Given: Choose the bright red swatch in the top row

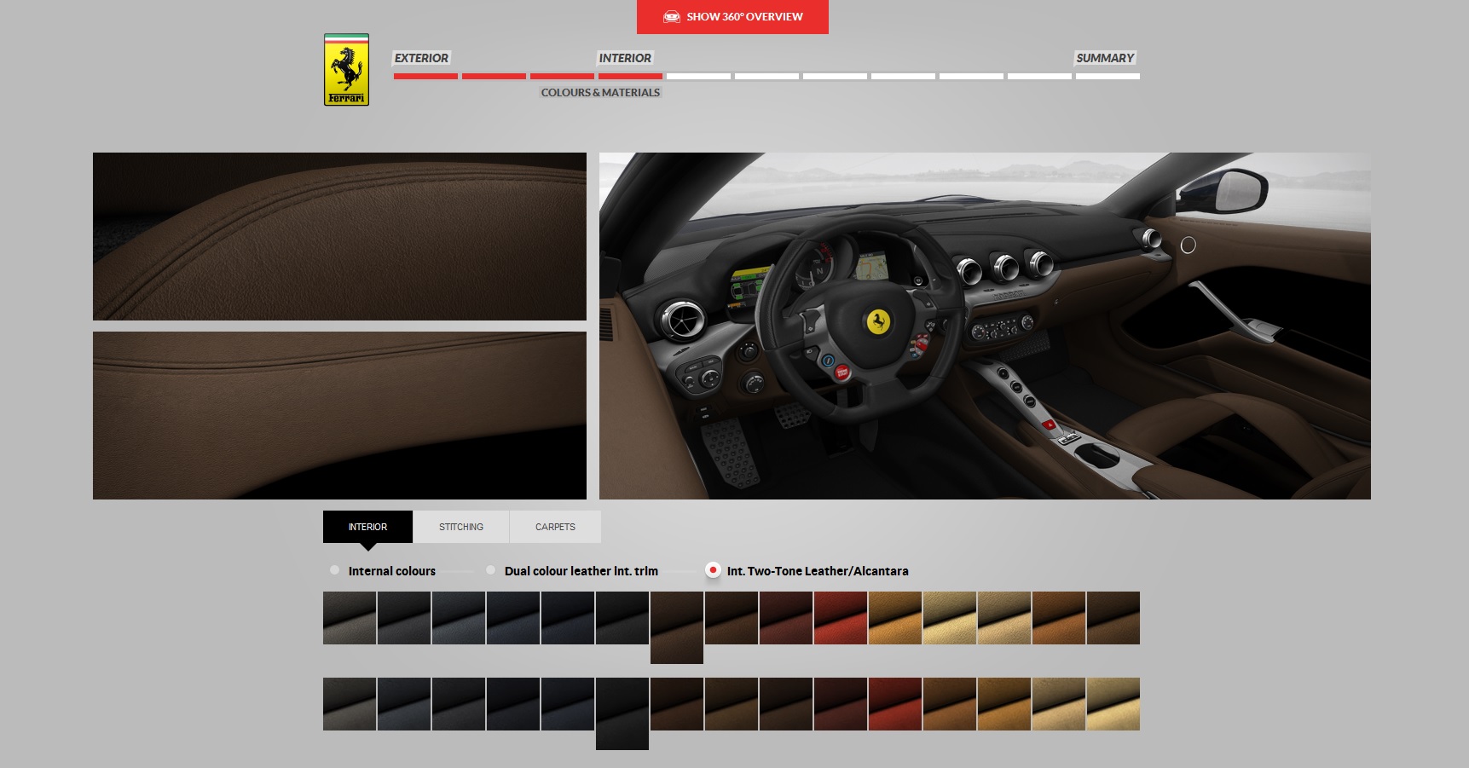Looking at the screenshot, I should (x=840, y=618).
